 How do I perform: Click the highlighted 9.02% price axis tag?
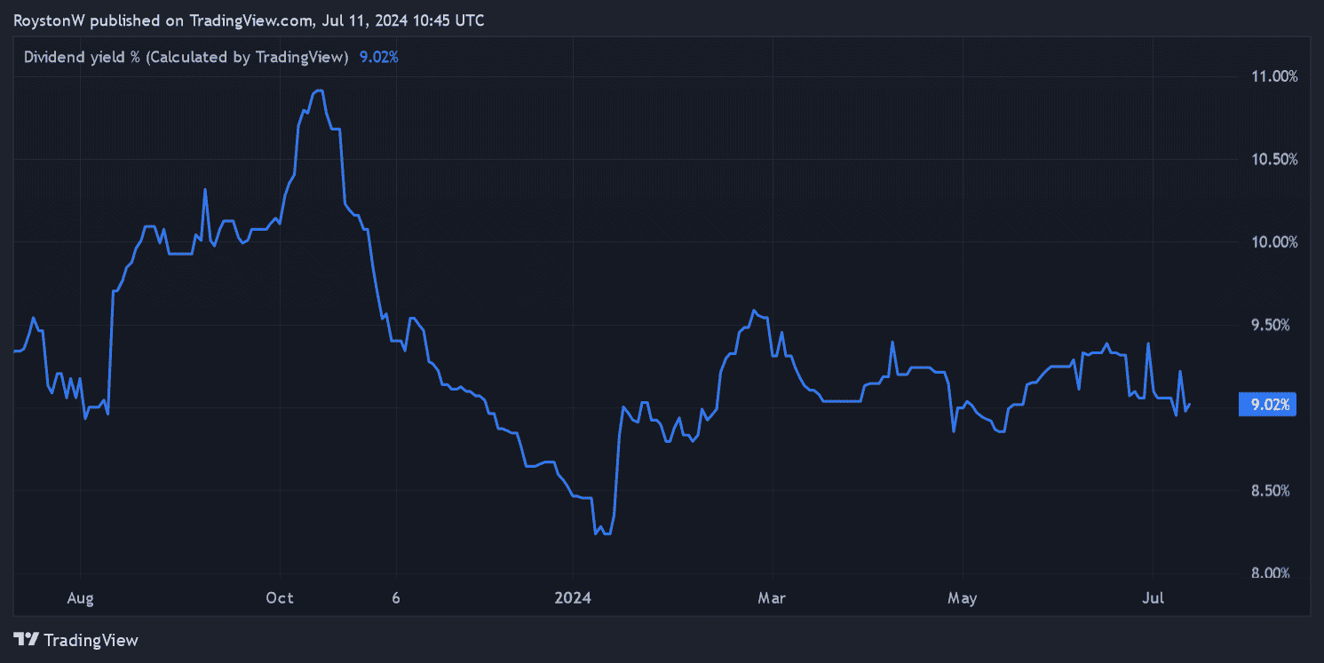[x=1270, y=405]
